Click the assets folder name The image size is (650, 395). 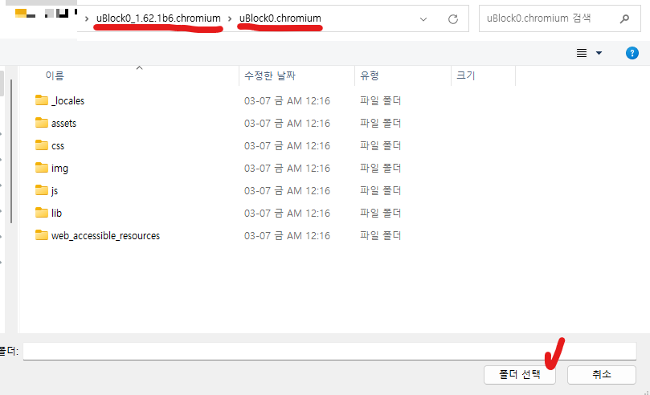63,124
